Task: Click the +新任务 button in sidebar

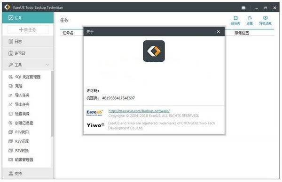Action: [x=28, y=29]
